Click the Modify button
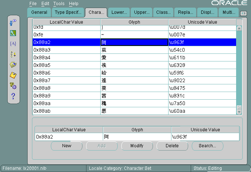Screen dimensions: 251x172 [x=137, y=146]
